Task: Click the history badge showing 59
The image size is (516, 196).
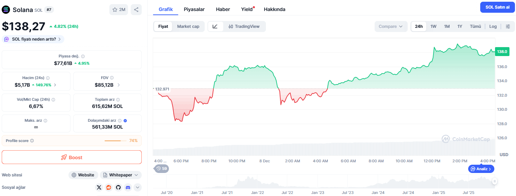Action: pyautogui.click(x=161, y=168)
